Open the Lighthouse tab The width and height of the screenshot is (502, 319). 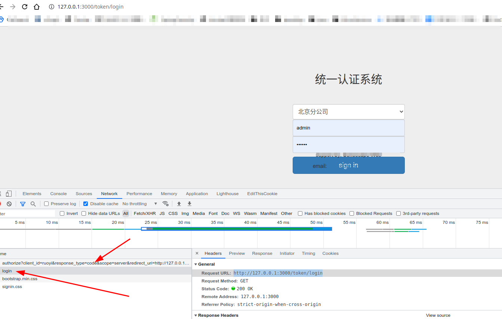227,194
